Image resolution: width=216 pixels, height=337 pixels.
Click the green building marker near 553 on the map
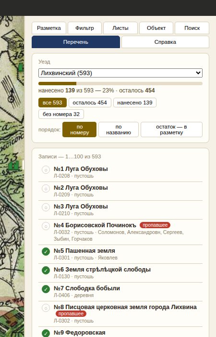point(13,166)
